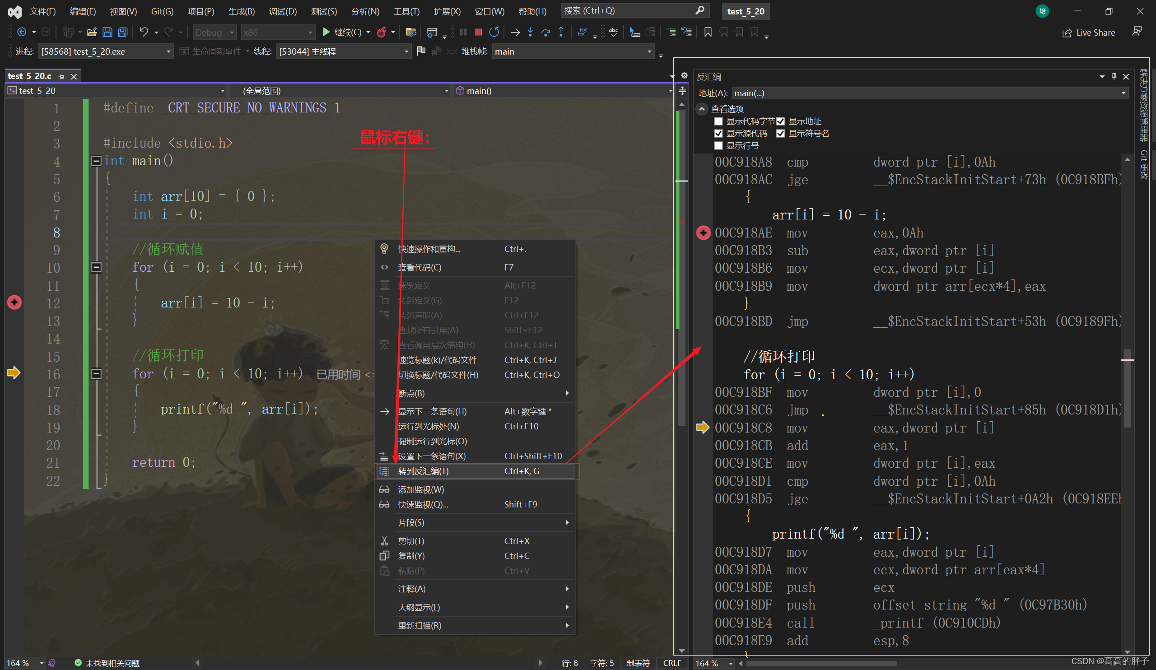Click the search box 搜索 (Ctrl+Q)
Image resolution: width=1156 pixels, height=670 pixels.
pos(635,10)
